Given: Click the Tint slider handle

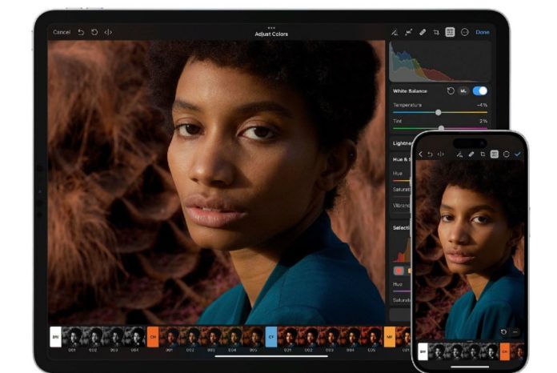Looking at the screenshot, I should (x=441, y=128).
